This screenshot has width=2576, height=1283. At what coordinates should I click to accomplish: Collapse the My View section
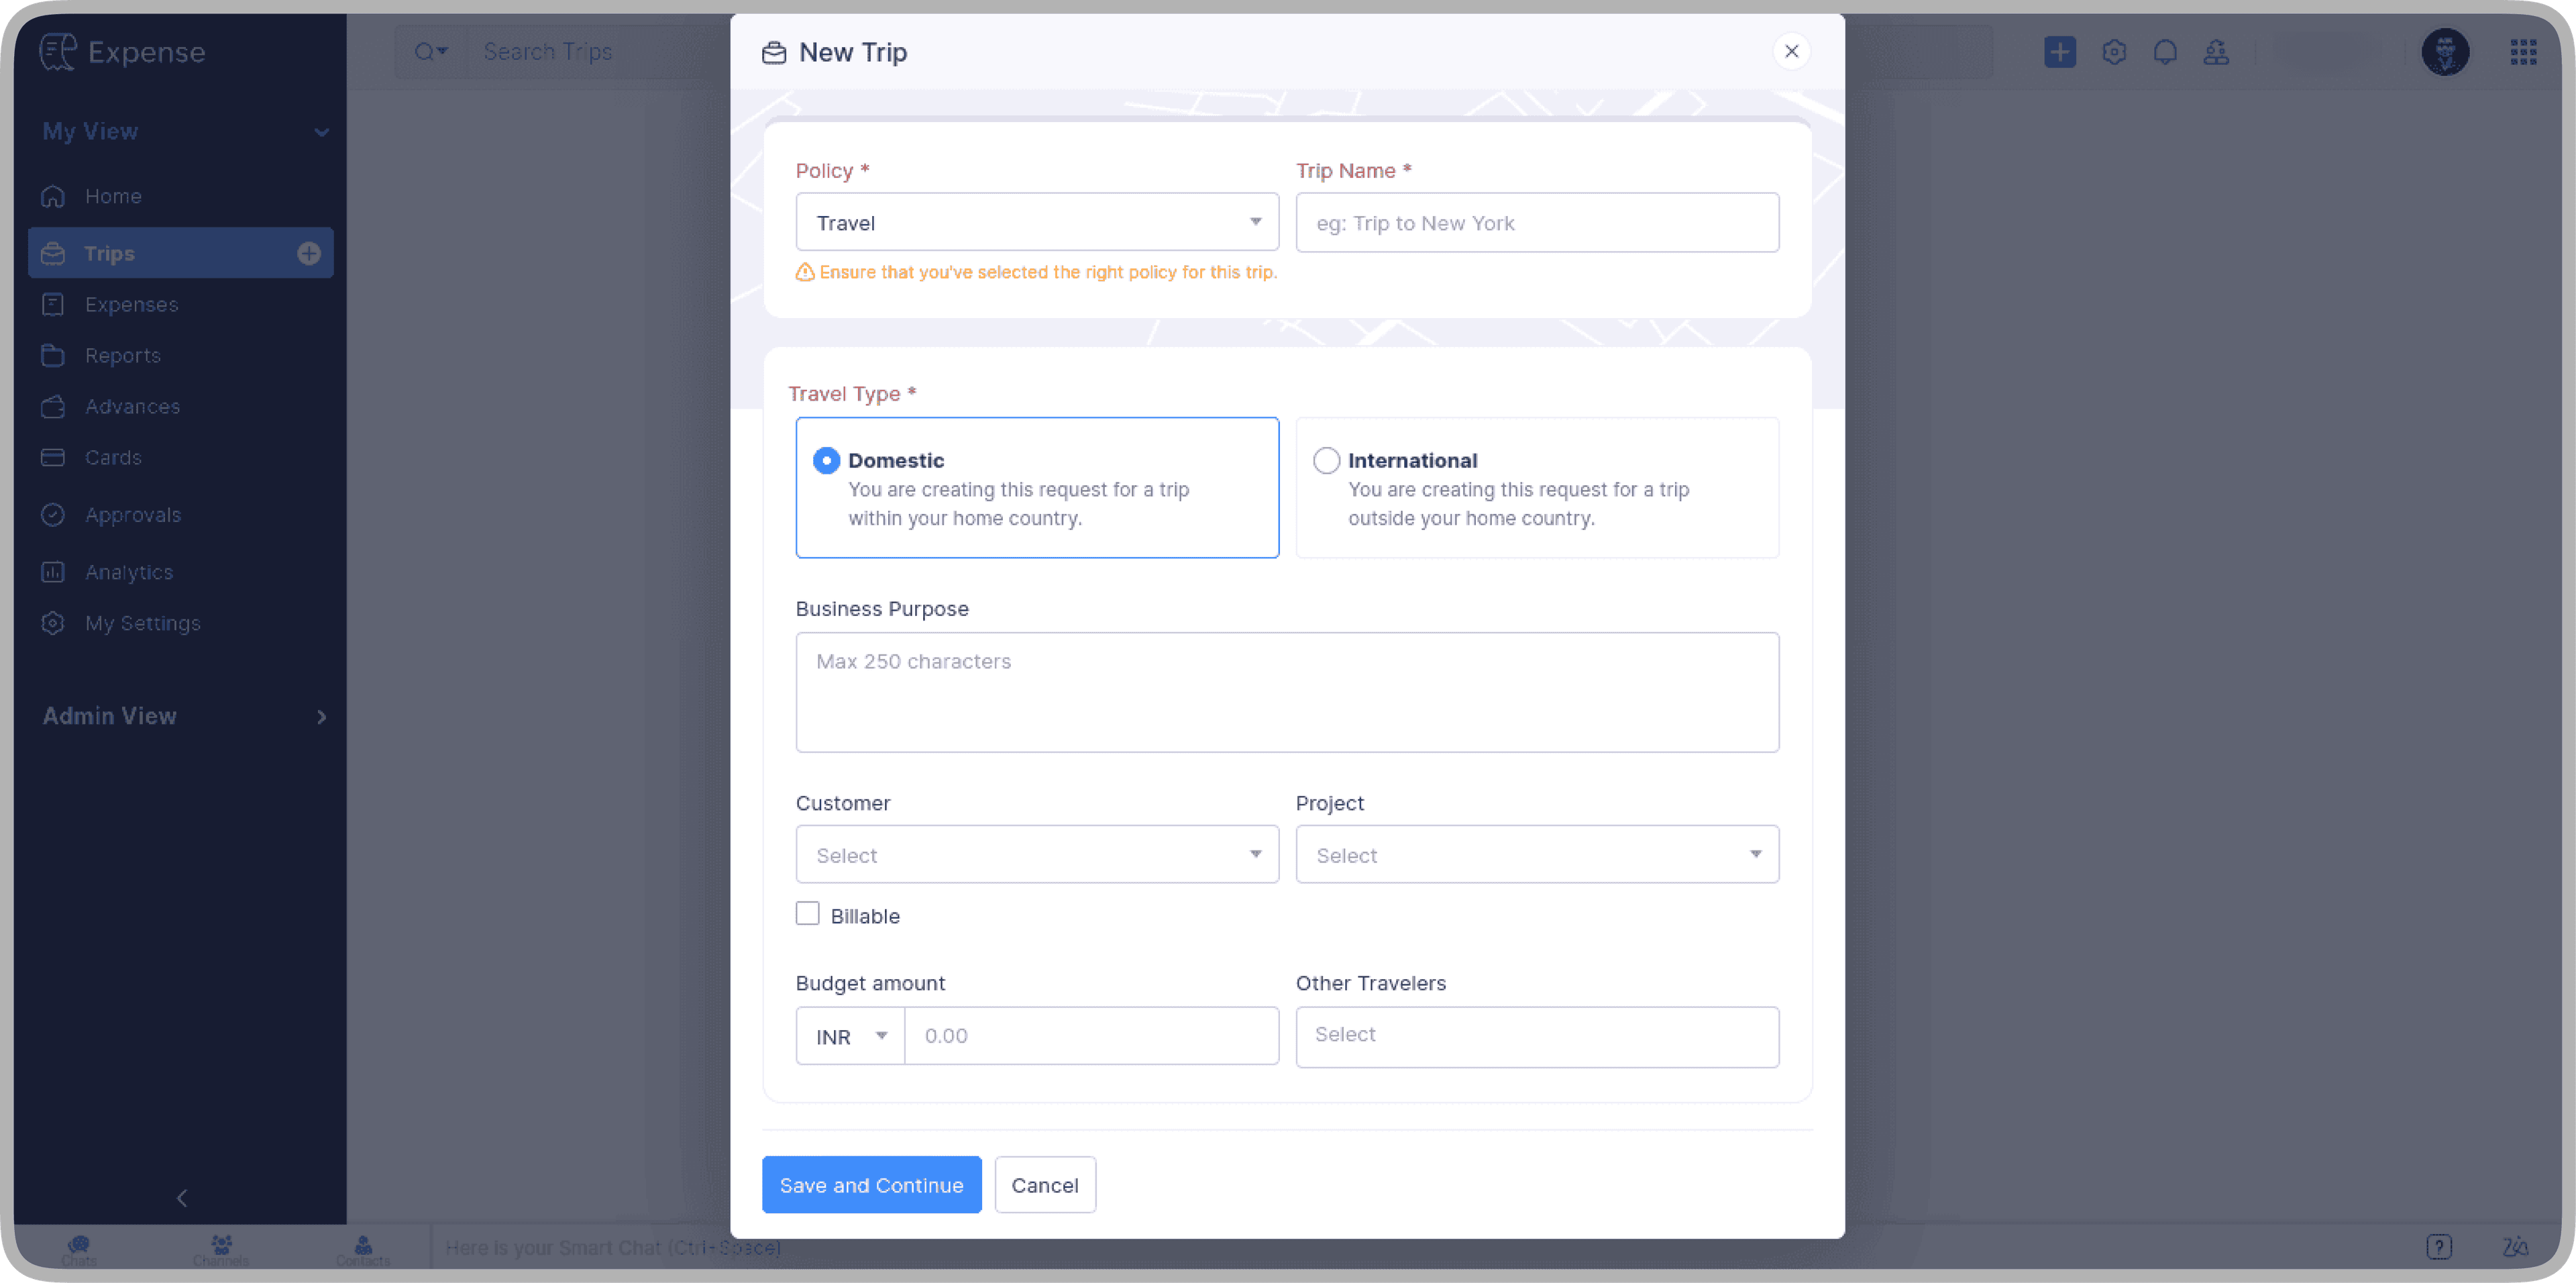click(x=321, y=131)
